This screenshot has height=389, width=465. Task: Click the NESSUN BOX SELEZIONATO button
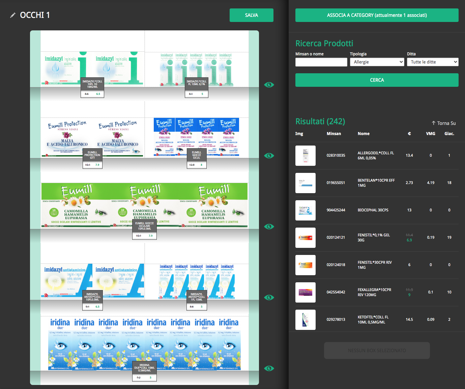coord(377,351)
